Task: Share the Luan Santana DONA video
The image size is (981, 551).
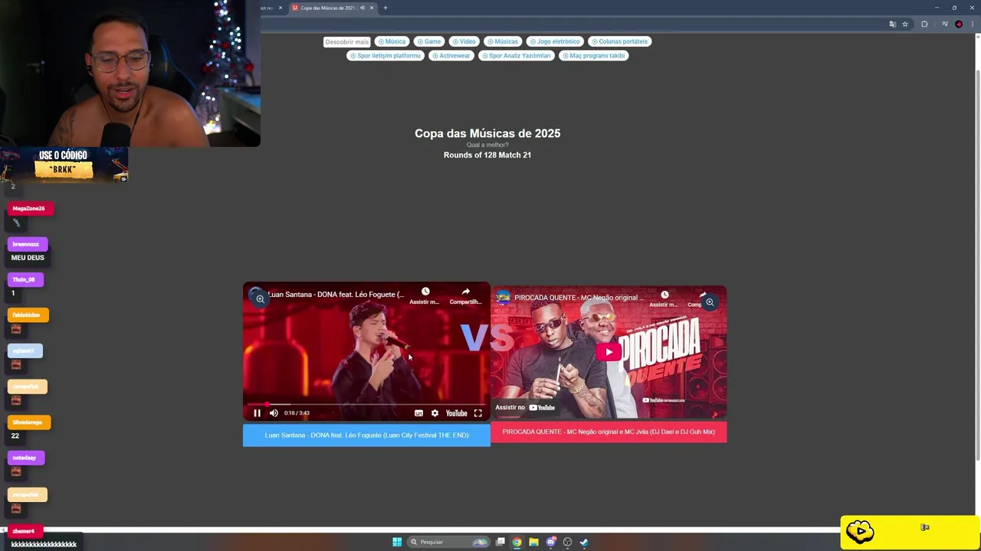Action: coord(465,295)
